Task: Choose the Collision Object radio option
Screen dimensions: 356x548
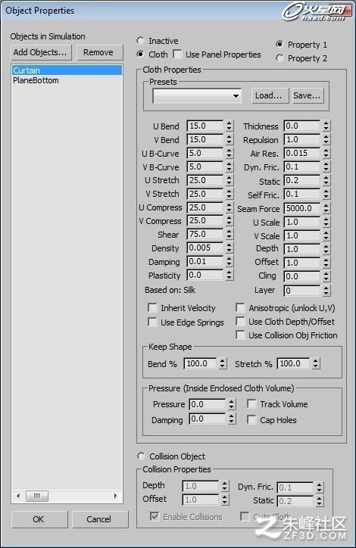Action: point(141,456)
